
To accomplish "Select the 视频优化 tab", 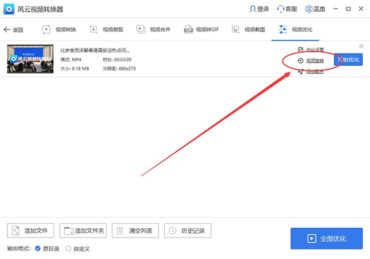I will click(295, 30).
